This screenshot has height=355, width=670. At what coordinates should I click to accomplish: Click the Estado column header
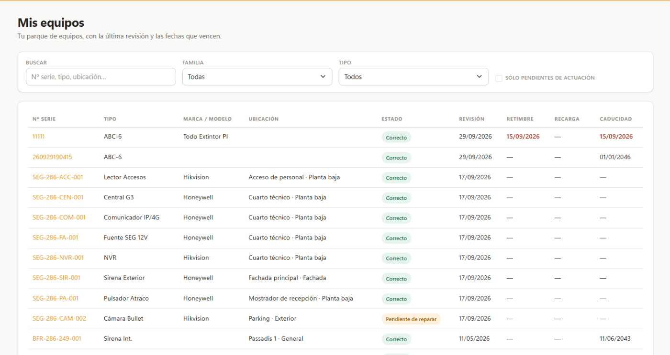pyautogui.click(x=392, y=119)
